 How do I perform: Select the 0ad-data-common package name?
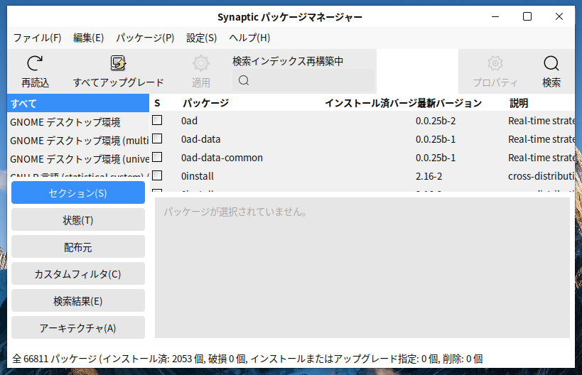tap(222, 158)
